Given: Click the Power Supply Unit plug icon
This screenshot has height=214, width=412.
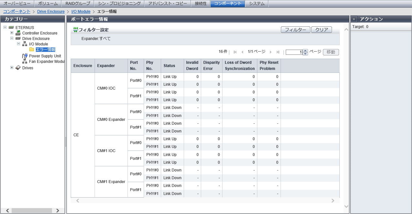Looking at the screenshot, I should pos(25,56).
